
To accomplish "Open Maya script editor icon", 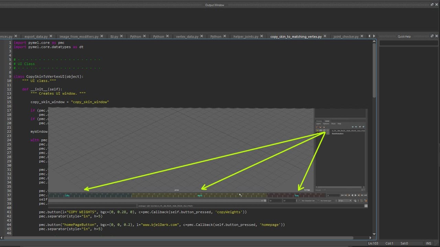I will click(366, 206).
